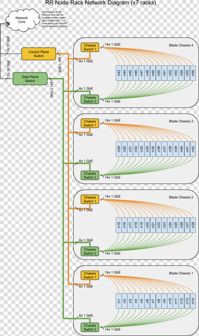This screenshot has width=199, height=336.
Task: Select node box rr46
Action: (x=136, y=73)
